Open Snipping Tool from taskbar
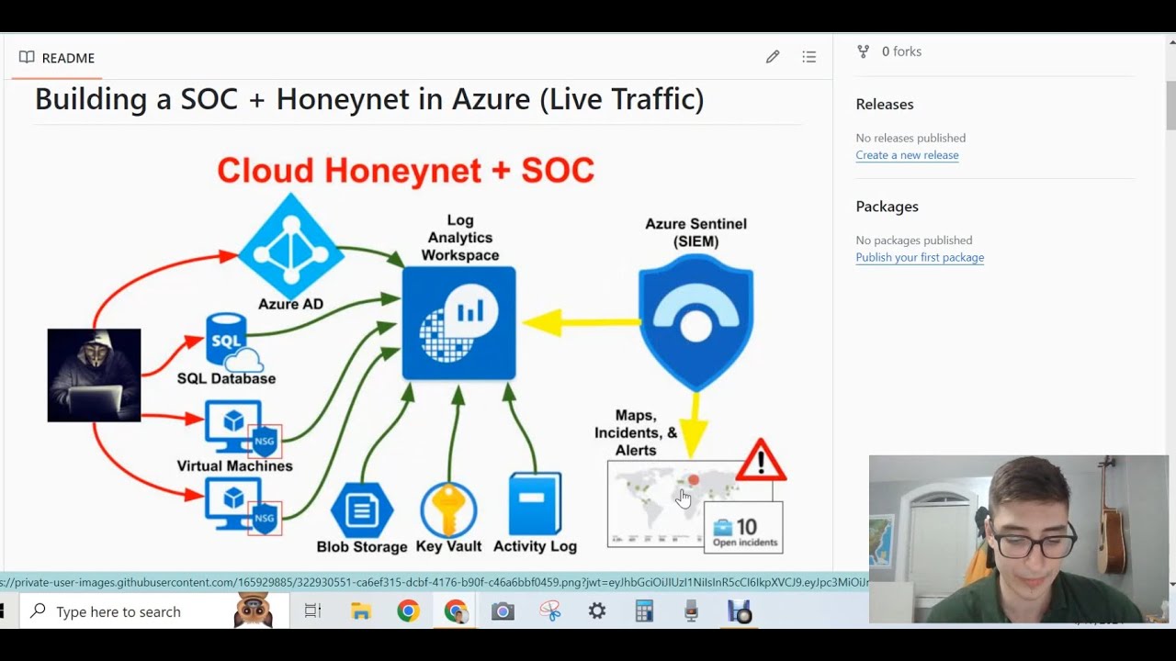 point(550,611)
